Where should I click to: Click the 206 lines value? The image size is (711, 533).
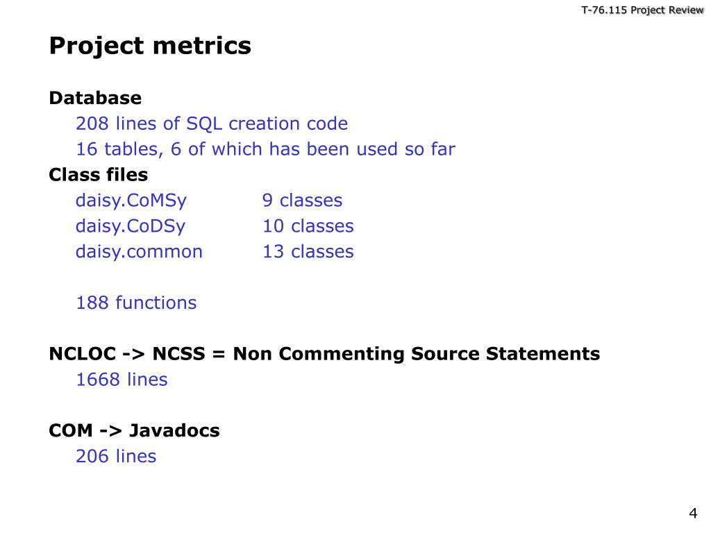point(116,456)
